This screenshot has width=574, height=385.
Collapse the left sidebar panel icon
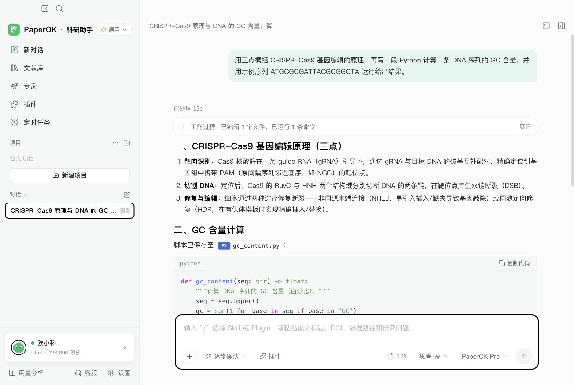coord(45,9)
